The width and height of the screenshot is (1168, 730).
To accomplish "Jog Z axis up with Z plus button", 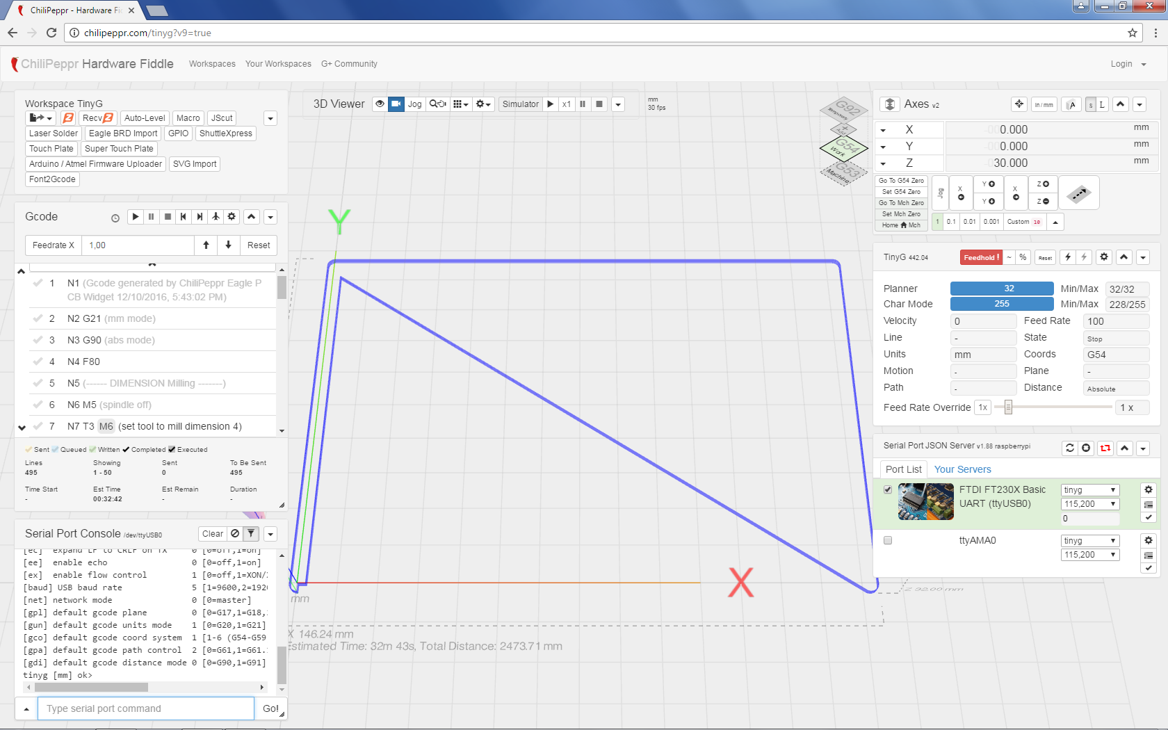I will click(x=1043, y=184).
